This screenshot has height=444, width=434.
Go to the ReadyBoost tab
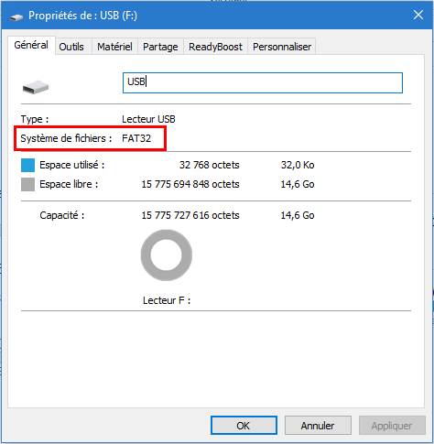[x=215, y=47]
